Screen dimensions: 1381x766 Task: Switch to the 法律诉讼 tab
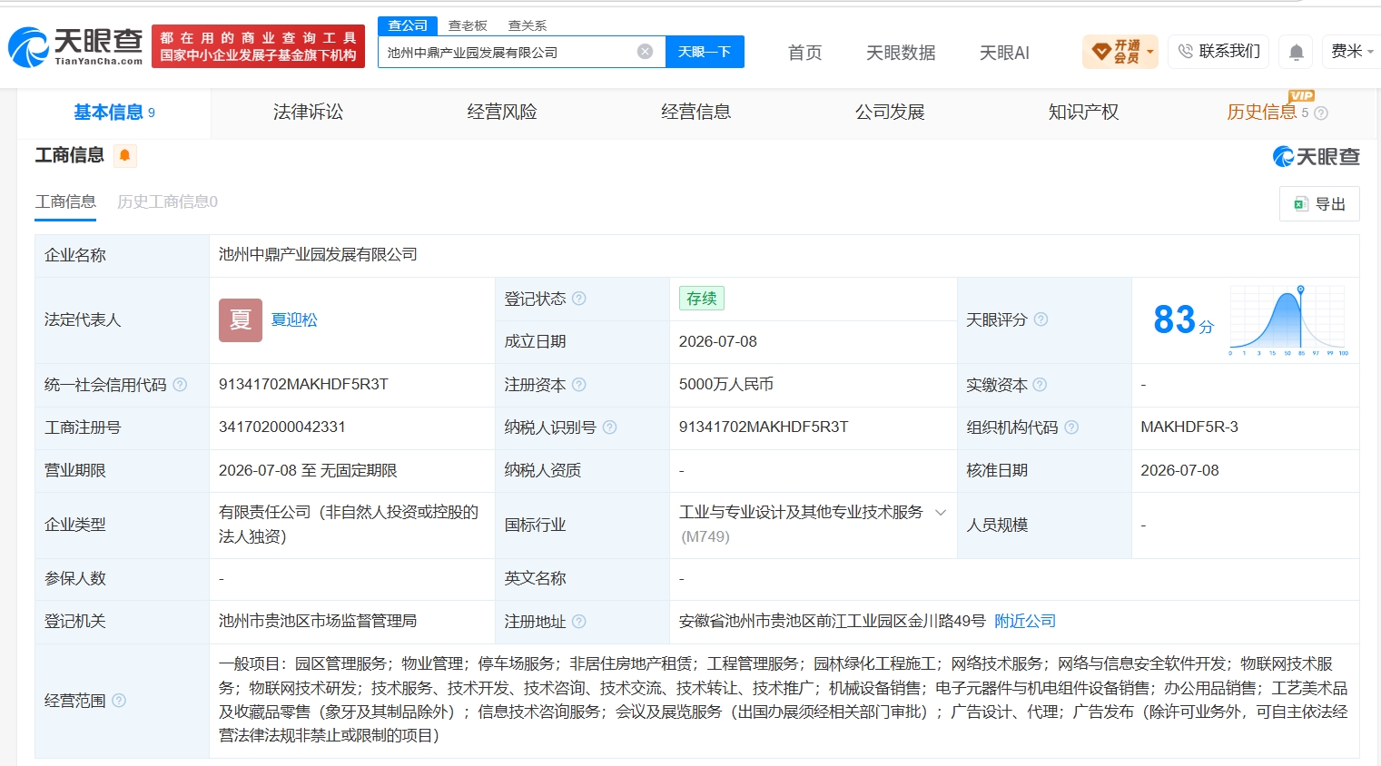click(308, 113)
